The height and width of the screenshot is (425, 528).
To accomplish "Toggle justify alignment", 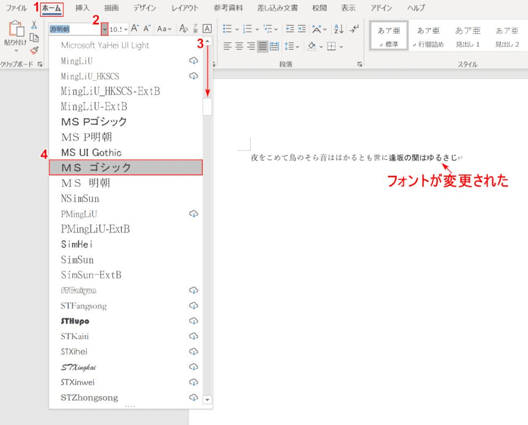I will point(263,46).
